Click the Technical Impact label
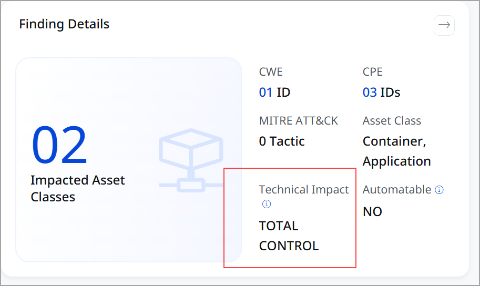This screenshot has height=286, width=480. (x=304, y=190)
